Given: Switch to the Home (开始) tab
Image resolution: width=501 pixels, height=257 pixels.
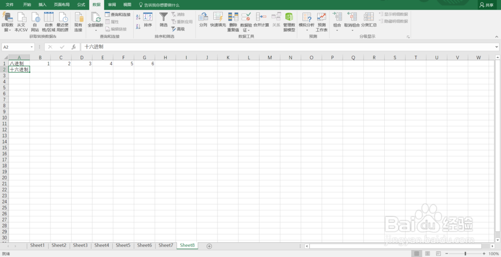Looking at the screenshot, I should pyautogui.click(x=27, y=5).
